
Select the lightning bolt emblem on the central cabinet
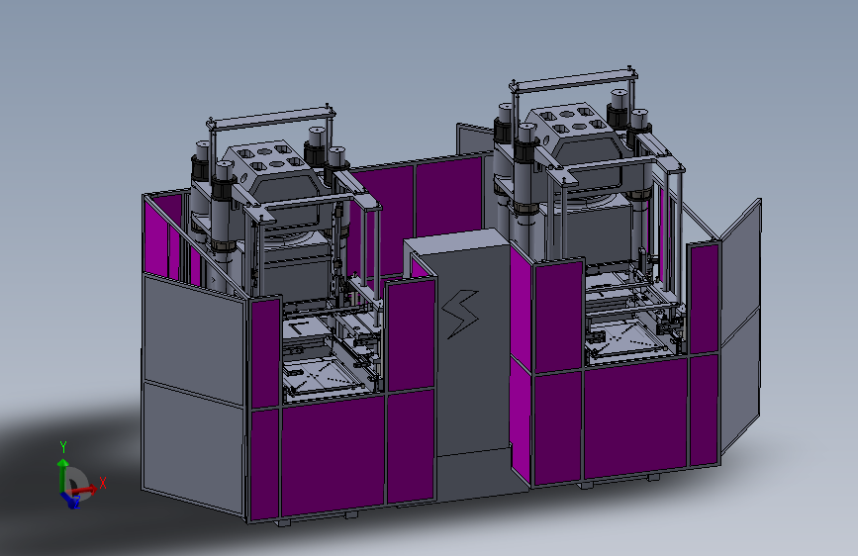coord(461,314)
